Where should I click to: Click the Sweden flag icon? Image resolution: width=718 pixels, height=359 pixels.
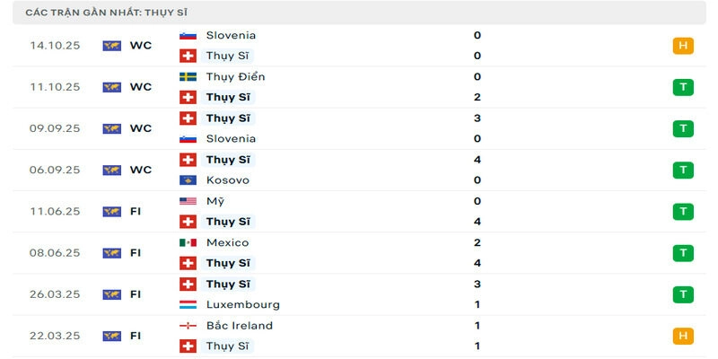click(188, 77)
